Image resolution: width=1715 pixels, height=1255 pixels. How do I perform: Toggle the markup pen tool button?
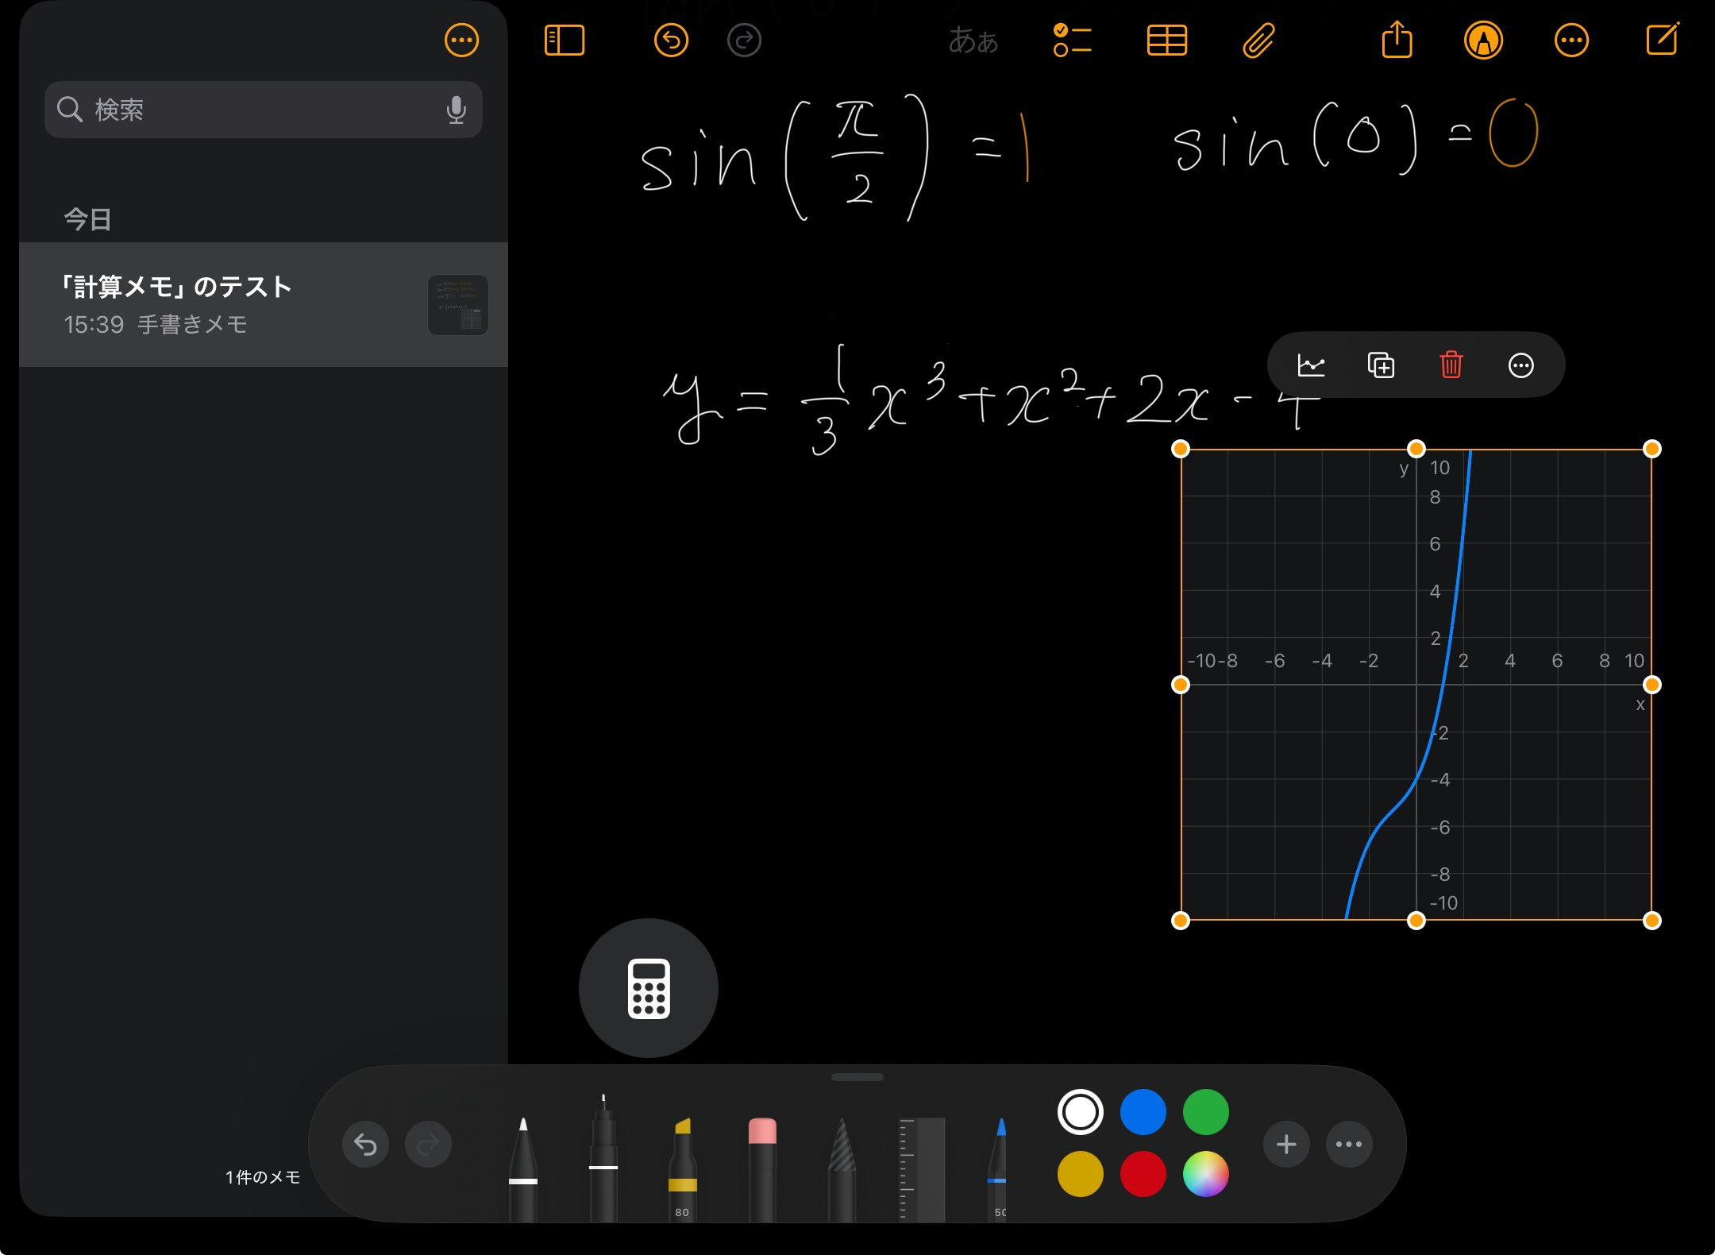(1483, 41)
